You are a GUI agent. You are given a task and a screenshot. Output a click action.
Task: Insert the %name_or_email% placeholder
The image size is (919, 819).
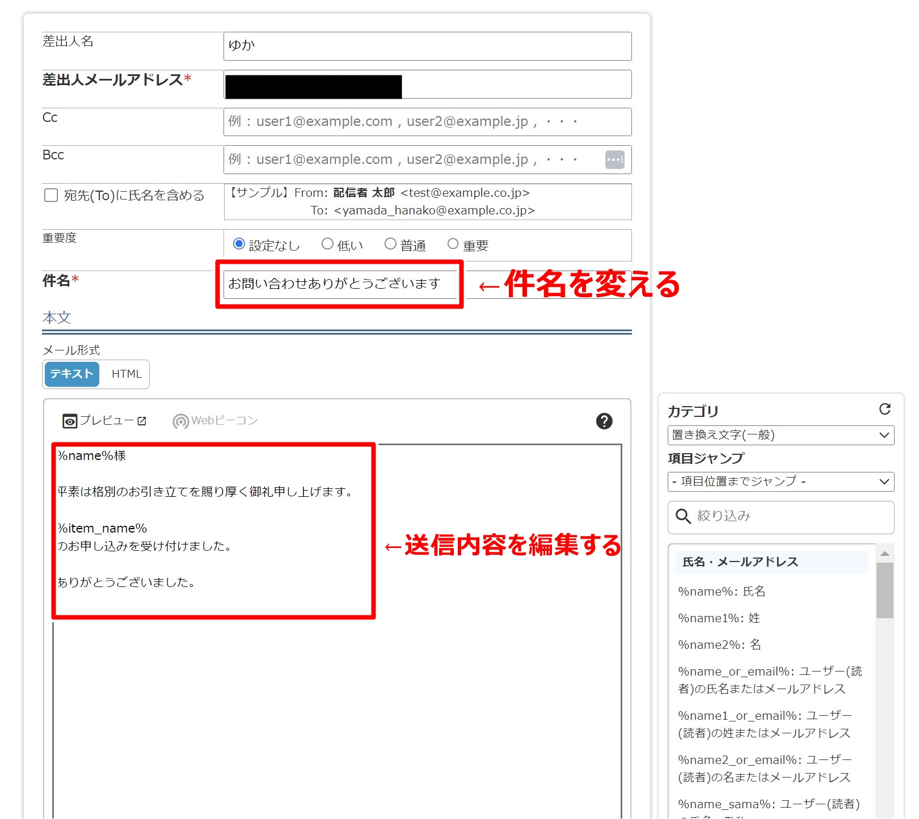(770, 680)
